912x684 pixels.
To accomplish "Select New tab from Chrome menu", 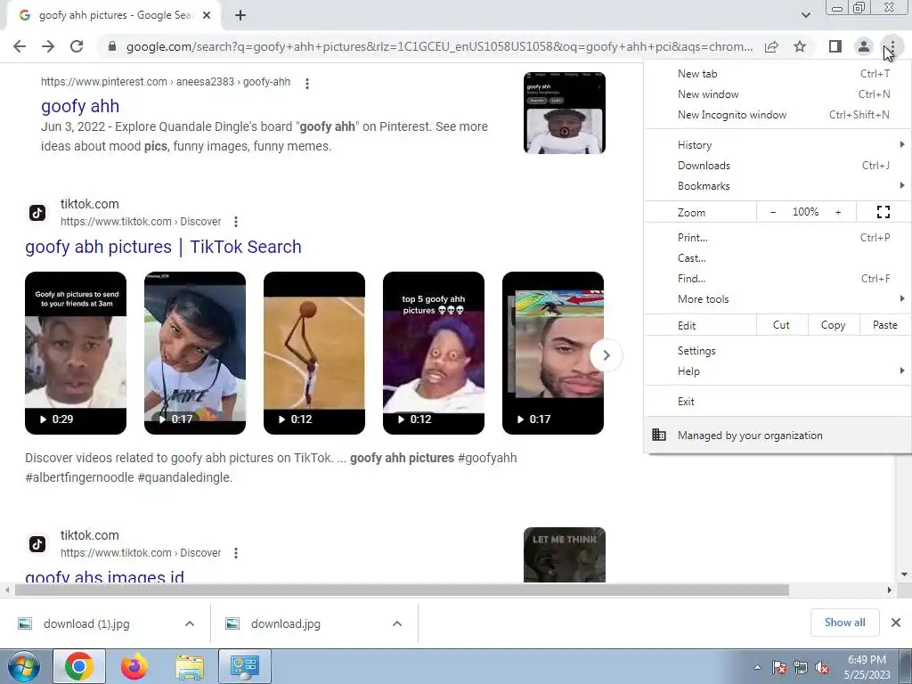I will pyautogui.click(x=778, y=74).
